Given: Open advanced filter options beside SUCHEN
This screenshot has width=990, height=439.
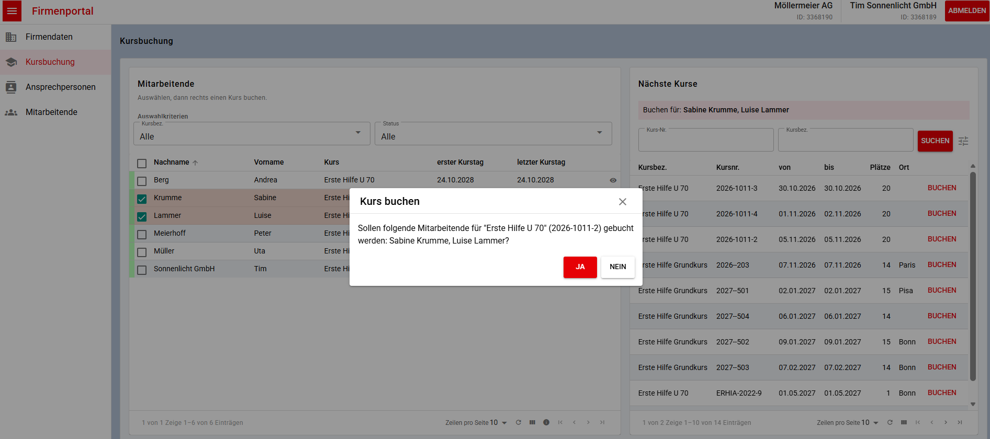Looking at the screenshot, I should 963,141.
